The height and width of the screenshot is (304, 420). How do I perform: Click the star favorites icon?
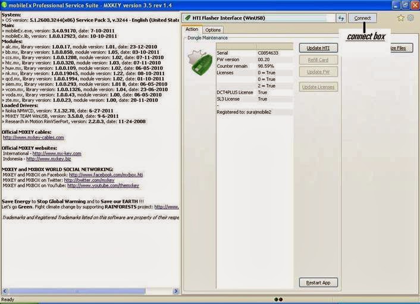pos(401,18)
